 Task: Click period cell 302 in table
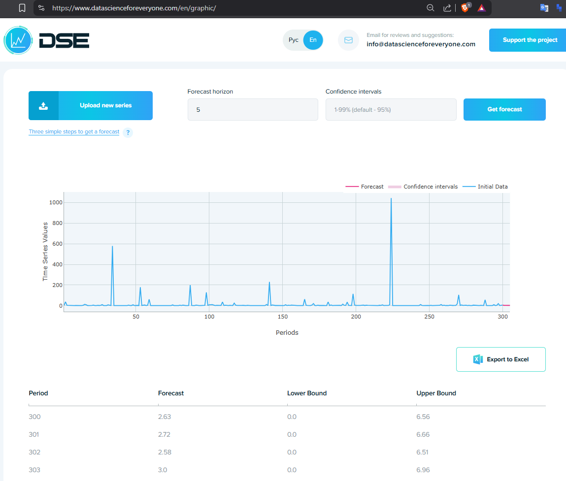pyautogui.click(x=34, y=452)
